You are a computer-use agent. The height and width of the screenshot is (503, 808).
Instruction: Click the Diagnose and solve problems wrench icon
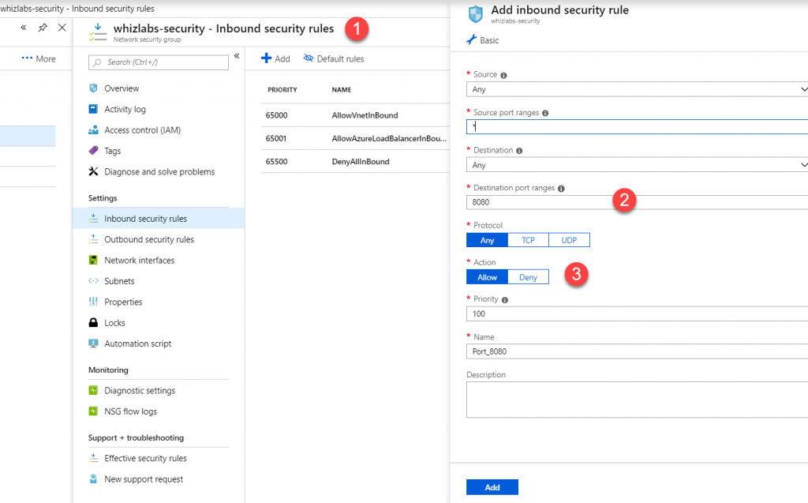point(93,172)
